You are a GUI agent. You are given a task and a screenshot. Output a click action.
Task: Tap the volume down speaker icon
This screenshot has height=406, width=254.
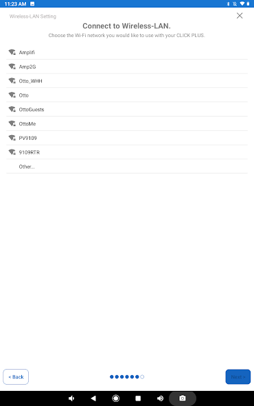click(71, 398)
